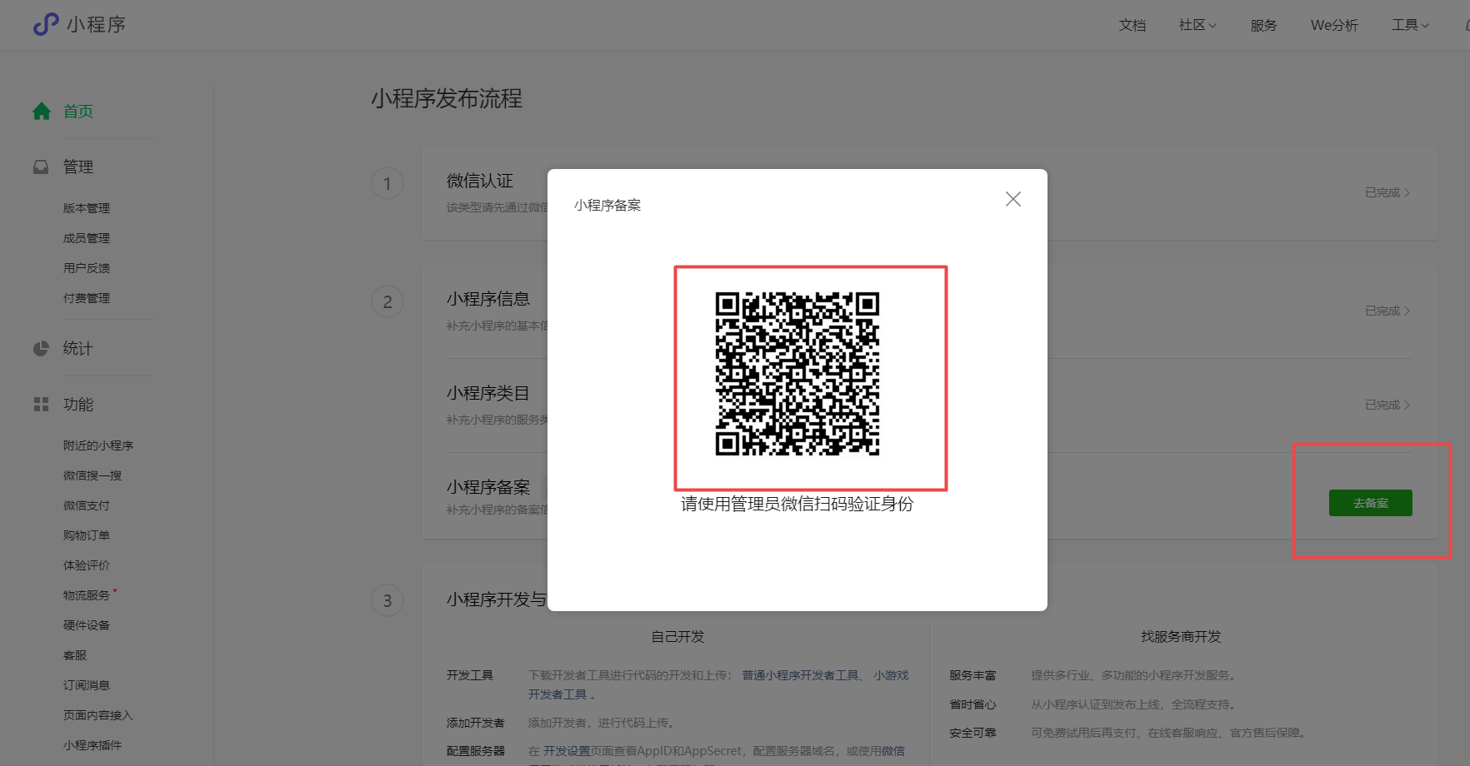Viewport: 1470px width, 766px height.
Task: Click the 微信认证 step title
Action: click(480, 181)
